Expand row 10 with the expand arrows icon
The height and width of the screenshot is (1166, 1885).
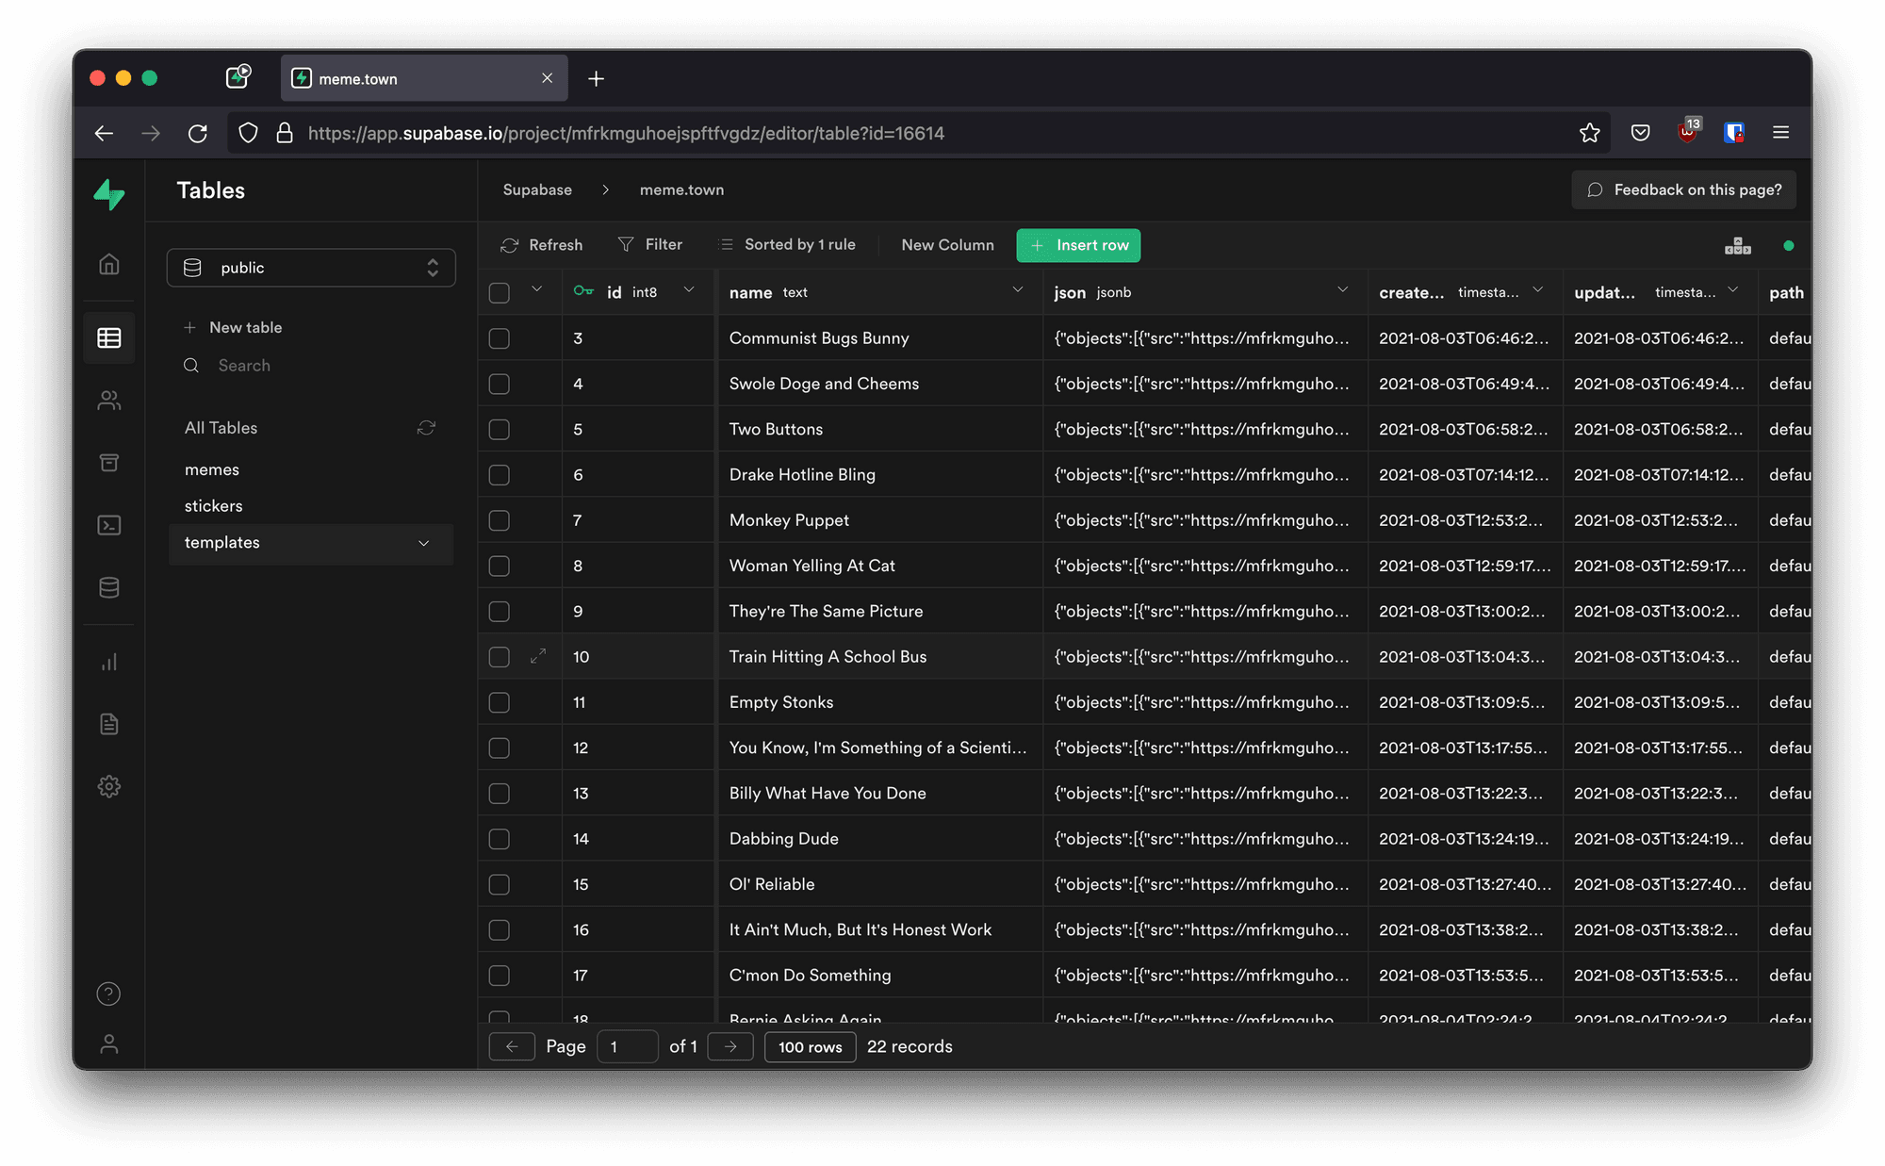[x=538, y=656]
